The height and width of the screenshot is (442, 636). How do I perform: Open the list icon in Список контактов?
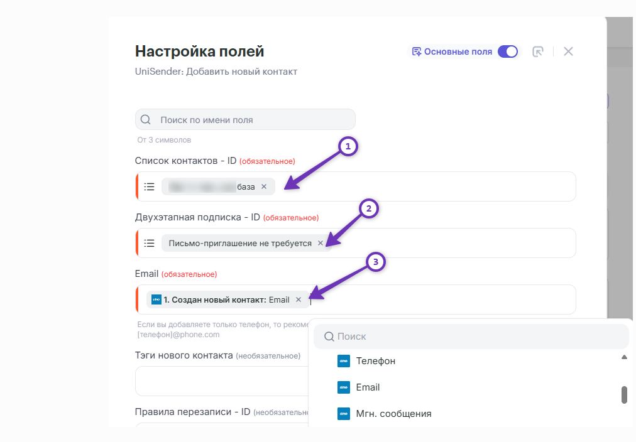150,186
